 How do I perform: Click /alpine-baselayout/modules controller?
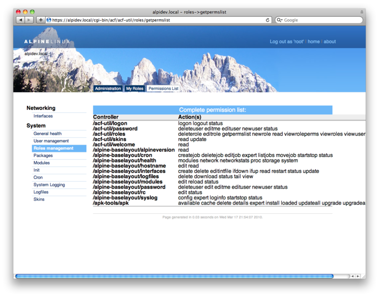coord(127,182)
